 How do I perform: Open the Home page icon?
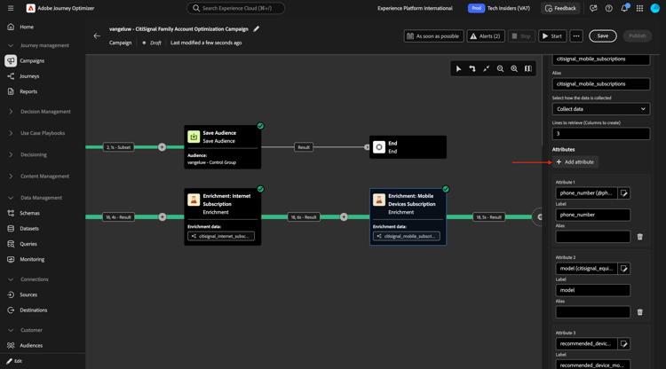11,27
